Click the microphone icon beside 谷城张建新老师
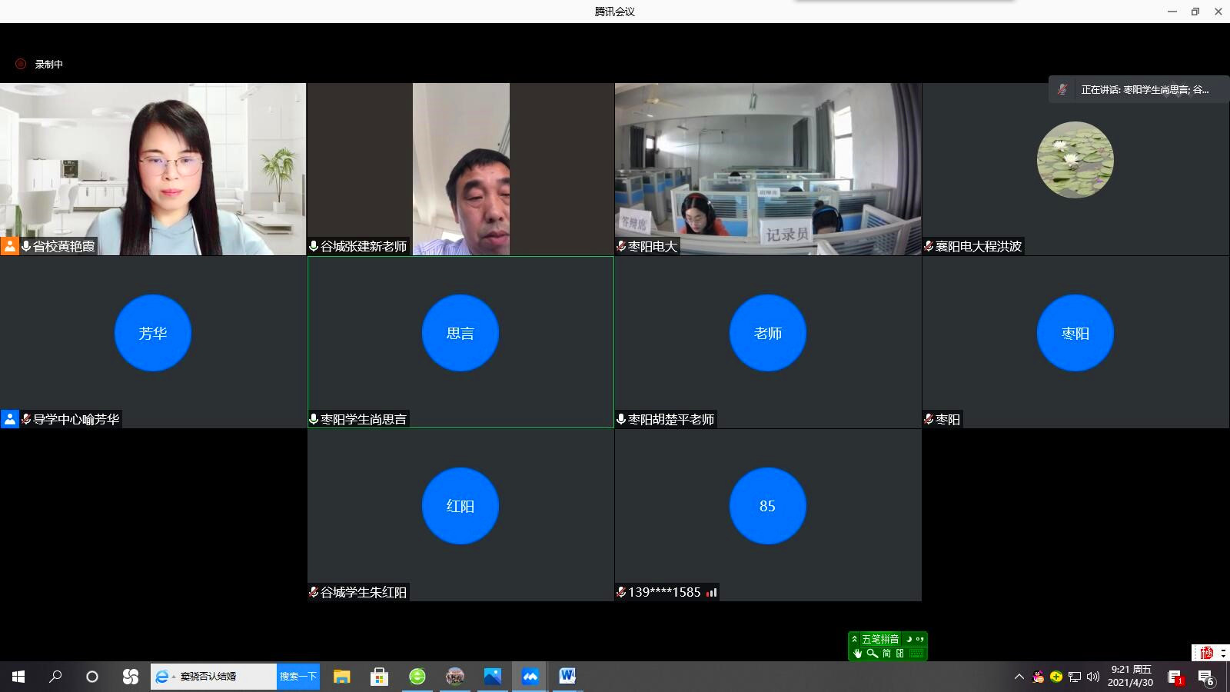Image resolution: width=1230 pixels, height=692 pixels. point(314,246)
